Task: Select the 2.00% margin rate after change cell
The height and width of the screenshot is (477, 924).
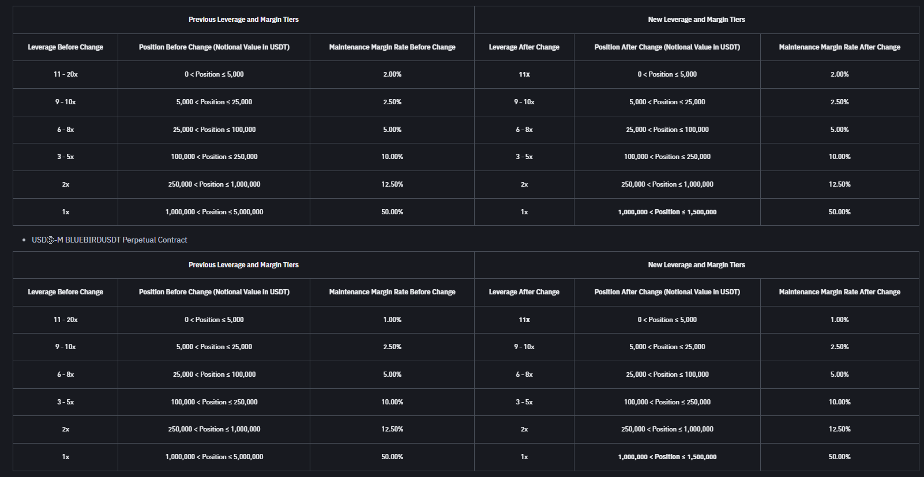Action: pyautogui.click(x=839, y=74)
